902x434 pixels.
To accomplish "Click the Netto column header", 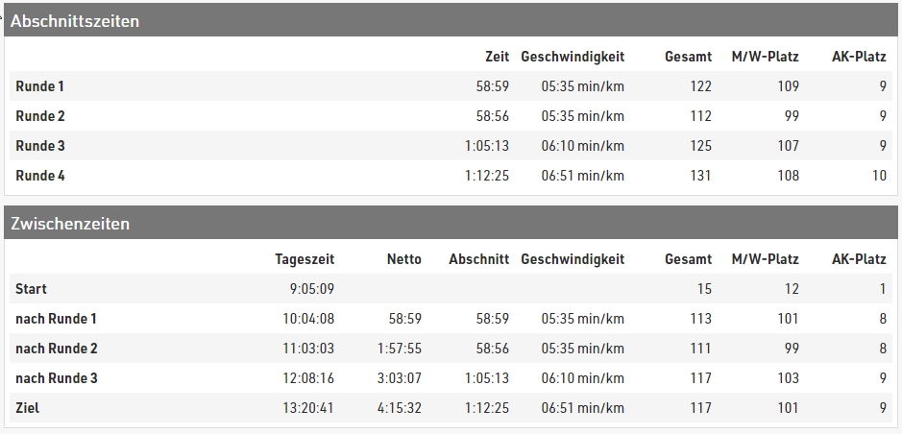I will pyautogui.click(x=403, y=259).
